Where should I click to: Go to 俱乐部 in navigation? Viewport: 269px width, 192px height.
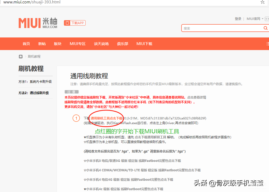(x=123, y=44)
